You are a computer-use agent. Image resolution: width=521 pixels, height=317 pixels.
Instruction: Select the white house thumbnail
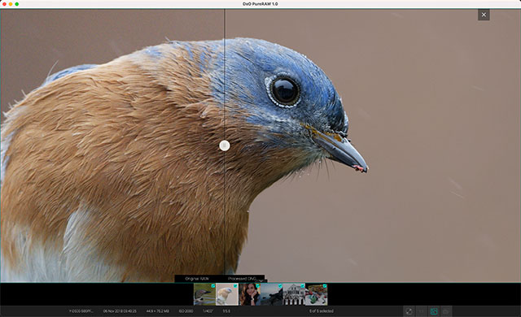[x=294, y=294]
